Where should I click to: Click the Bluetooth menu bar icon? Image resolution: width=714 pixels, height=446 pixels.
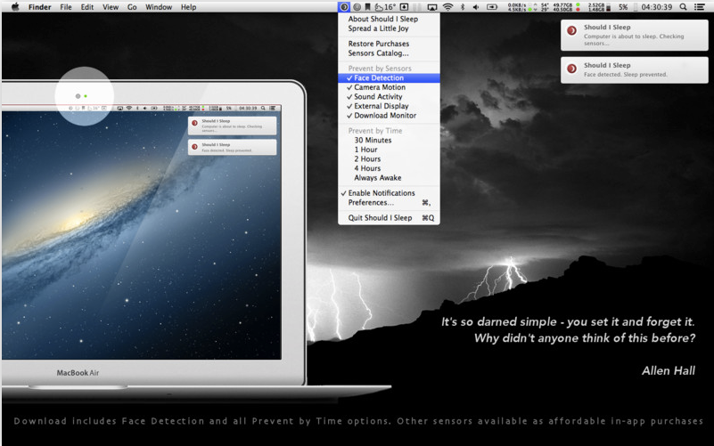(x=463, y=7)
